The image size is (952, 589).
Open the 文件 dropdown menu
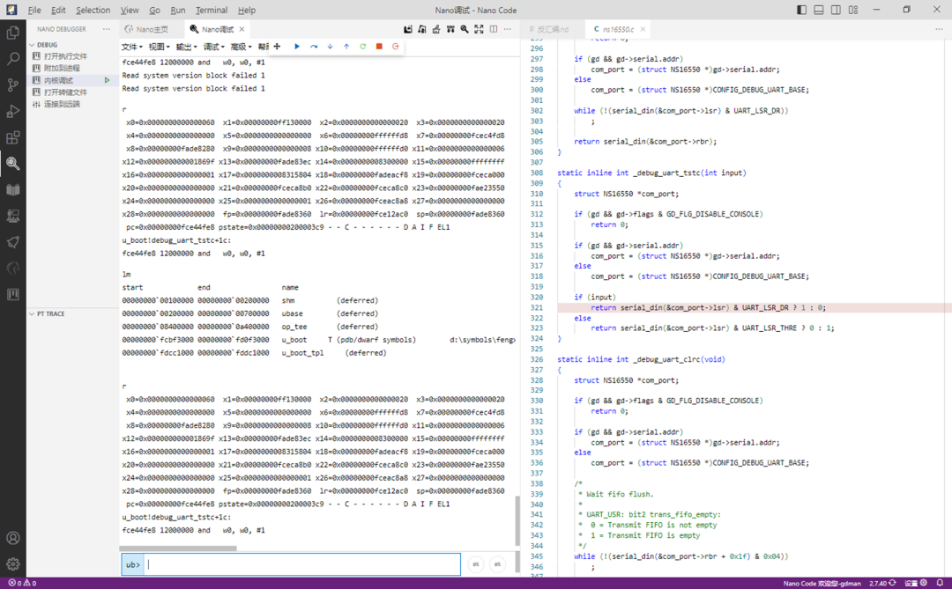click(x=132, y=47)
